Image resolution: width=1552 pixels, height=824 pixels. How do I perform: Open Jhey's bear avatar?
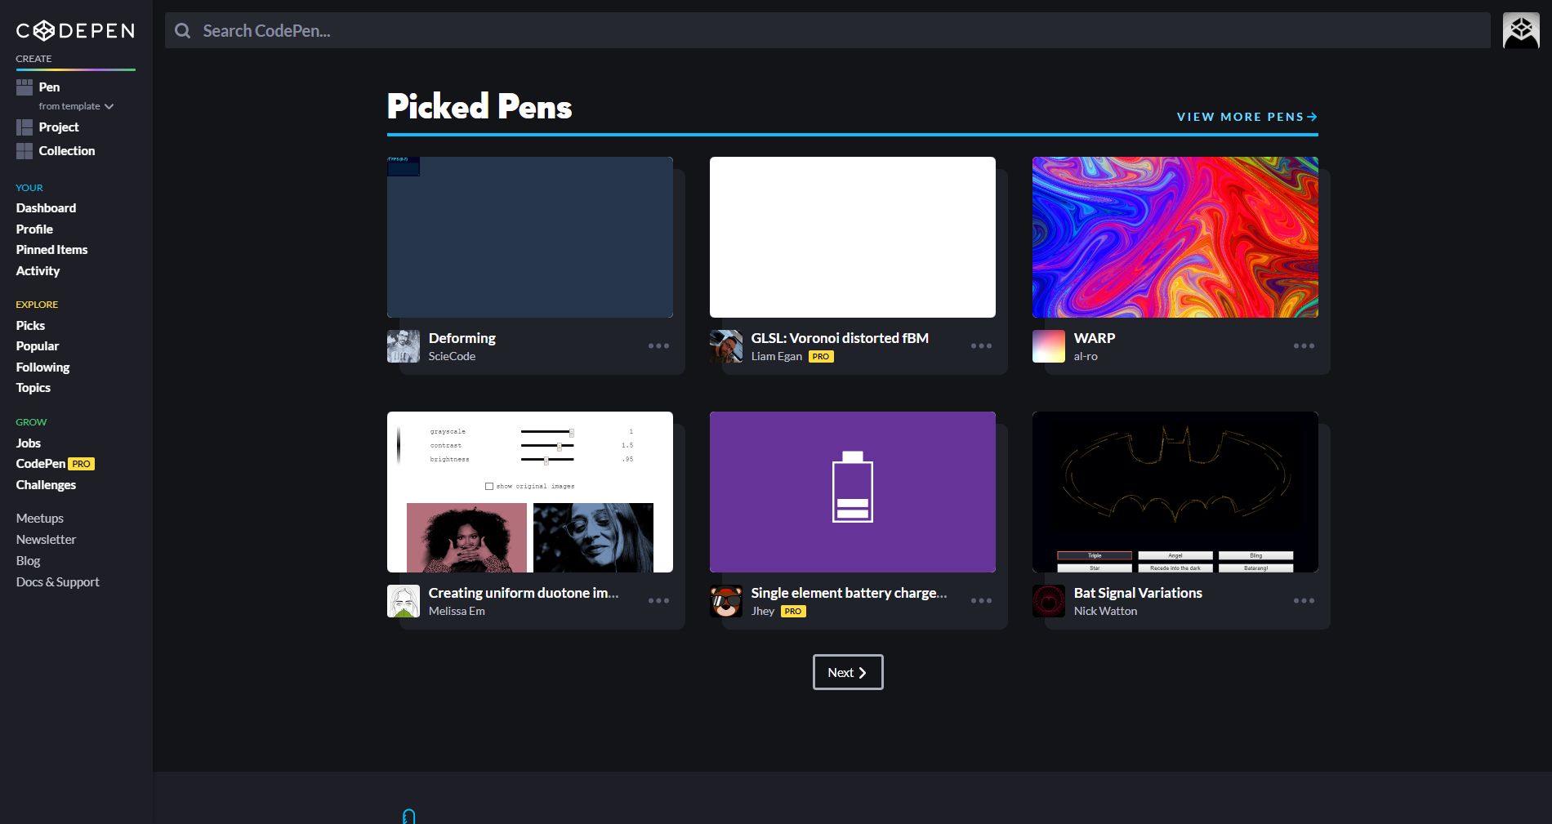726,601
